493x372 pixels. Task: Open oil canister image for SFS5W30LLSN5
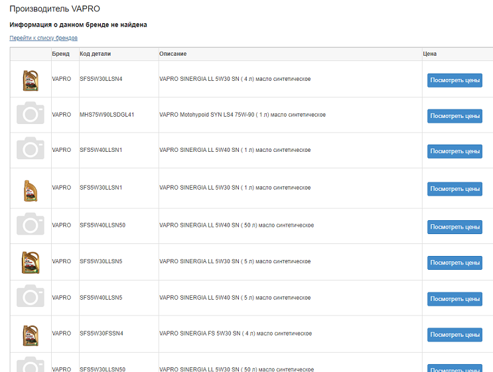click(x=31, y=263)
